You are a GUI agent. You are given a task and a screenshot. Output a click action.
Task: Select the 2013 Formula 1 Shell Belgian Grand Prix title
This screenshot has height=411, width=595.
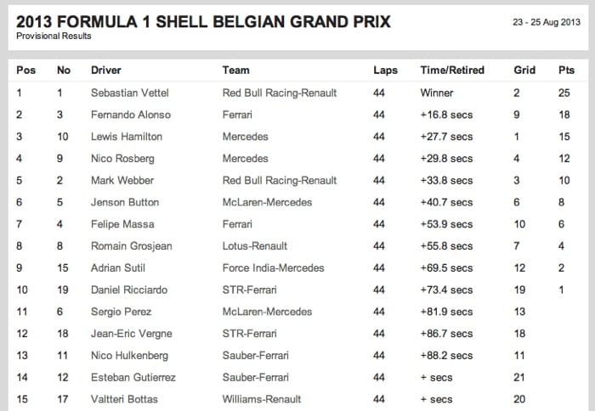pyautogui.click(x=203, y=21)
